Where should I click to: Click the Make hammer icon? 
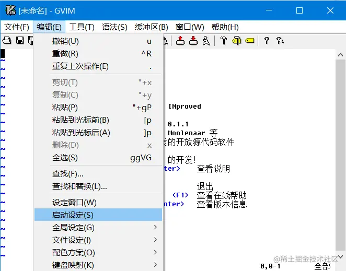coord(224,41)
